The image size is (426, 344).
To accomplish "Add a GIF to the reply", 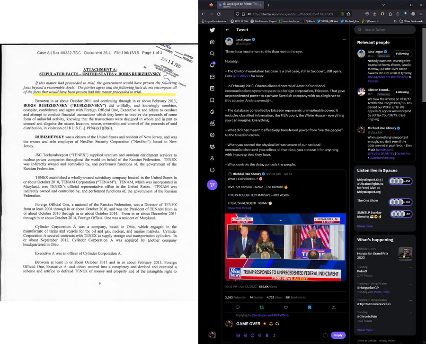I will pyautogui.click(x=245, y=335).
